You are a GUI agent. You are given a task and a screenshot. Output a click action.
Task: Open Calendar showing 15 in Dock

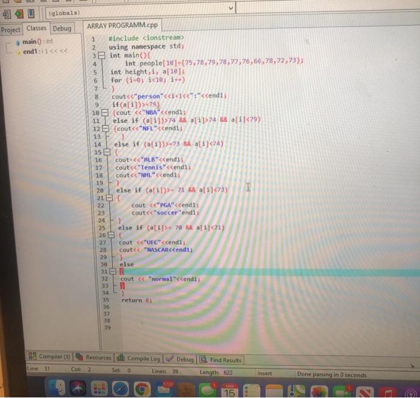[x=229, y=390]
